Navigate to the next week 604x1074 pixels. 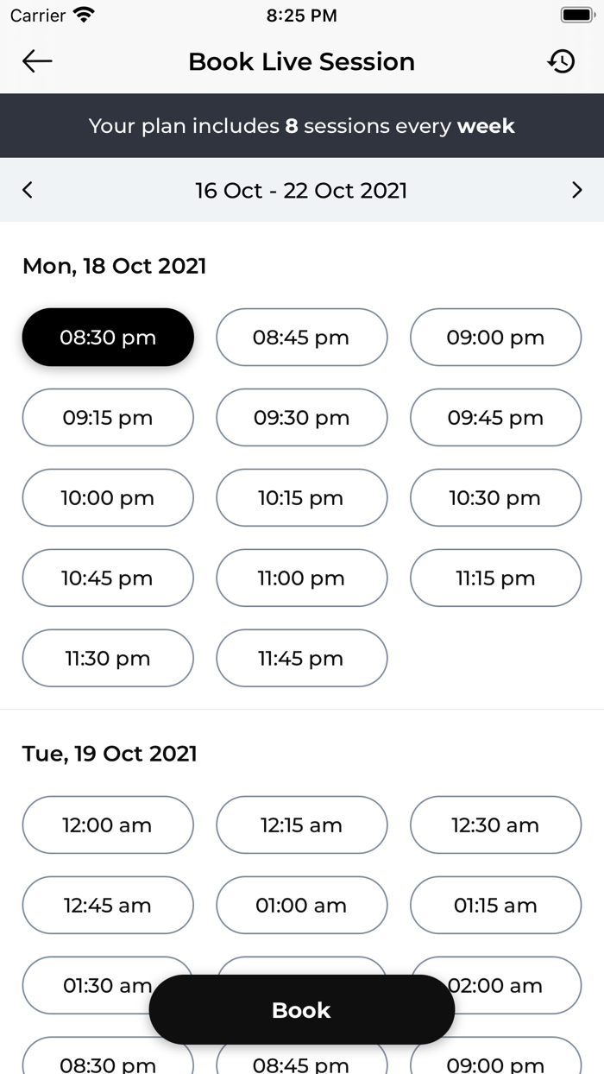tap(576, 190)
